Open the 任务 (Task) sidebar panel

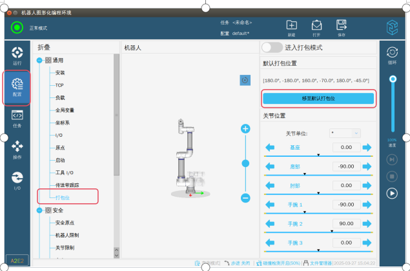[17, 118]
